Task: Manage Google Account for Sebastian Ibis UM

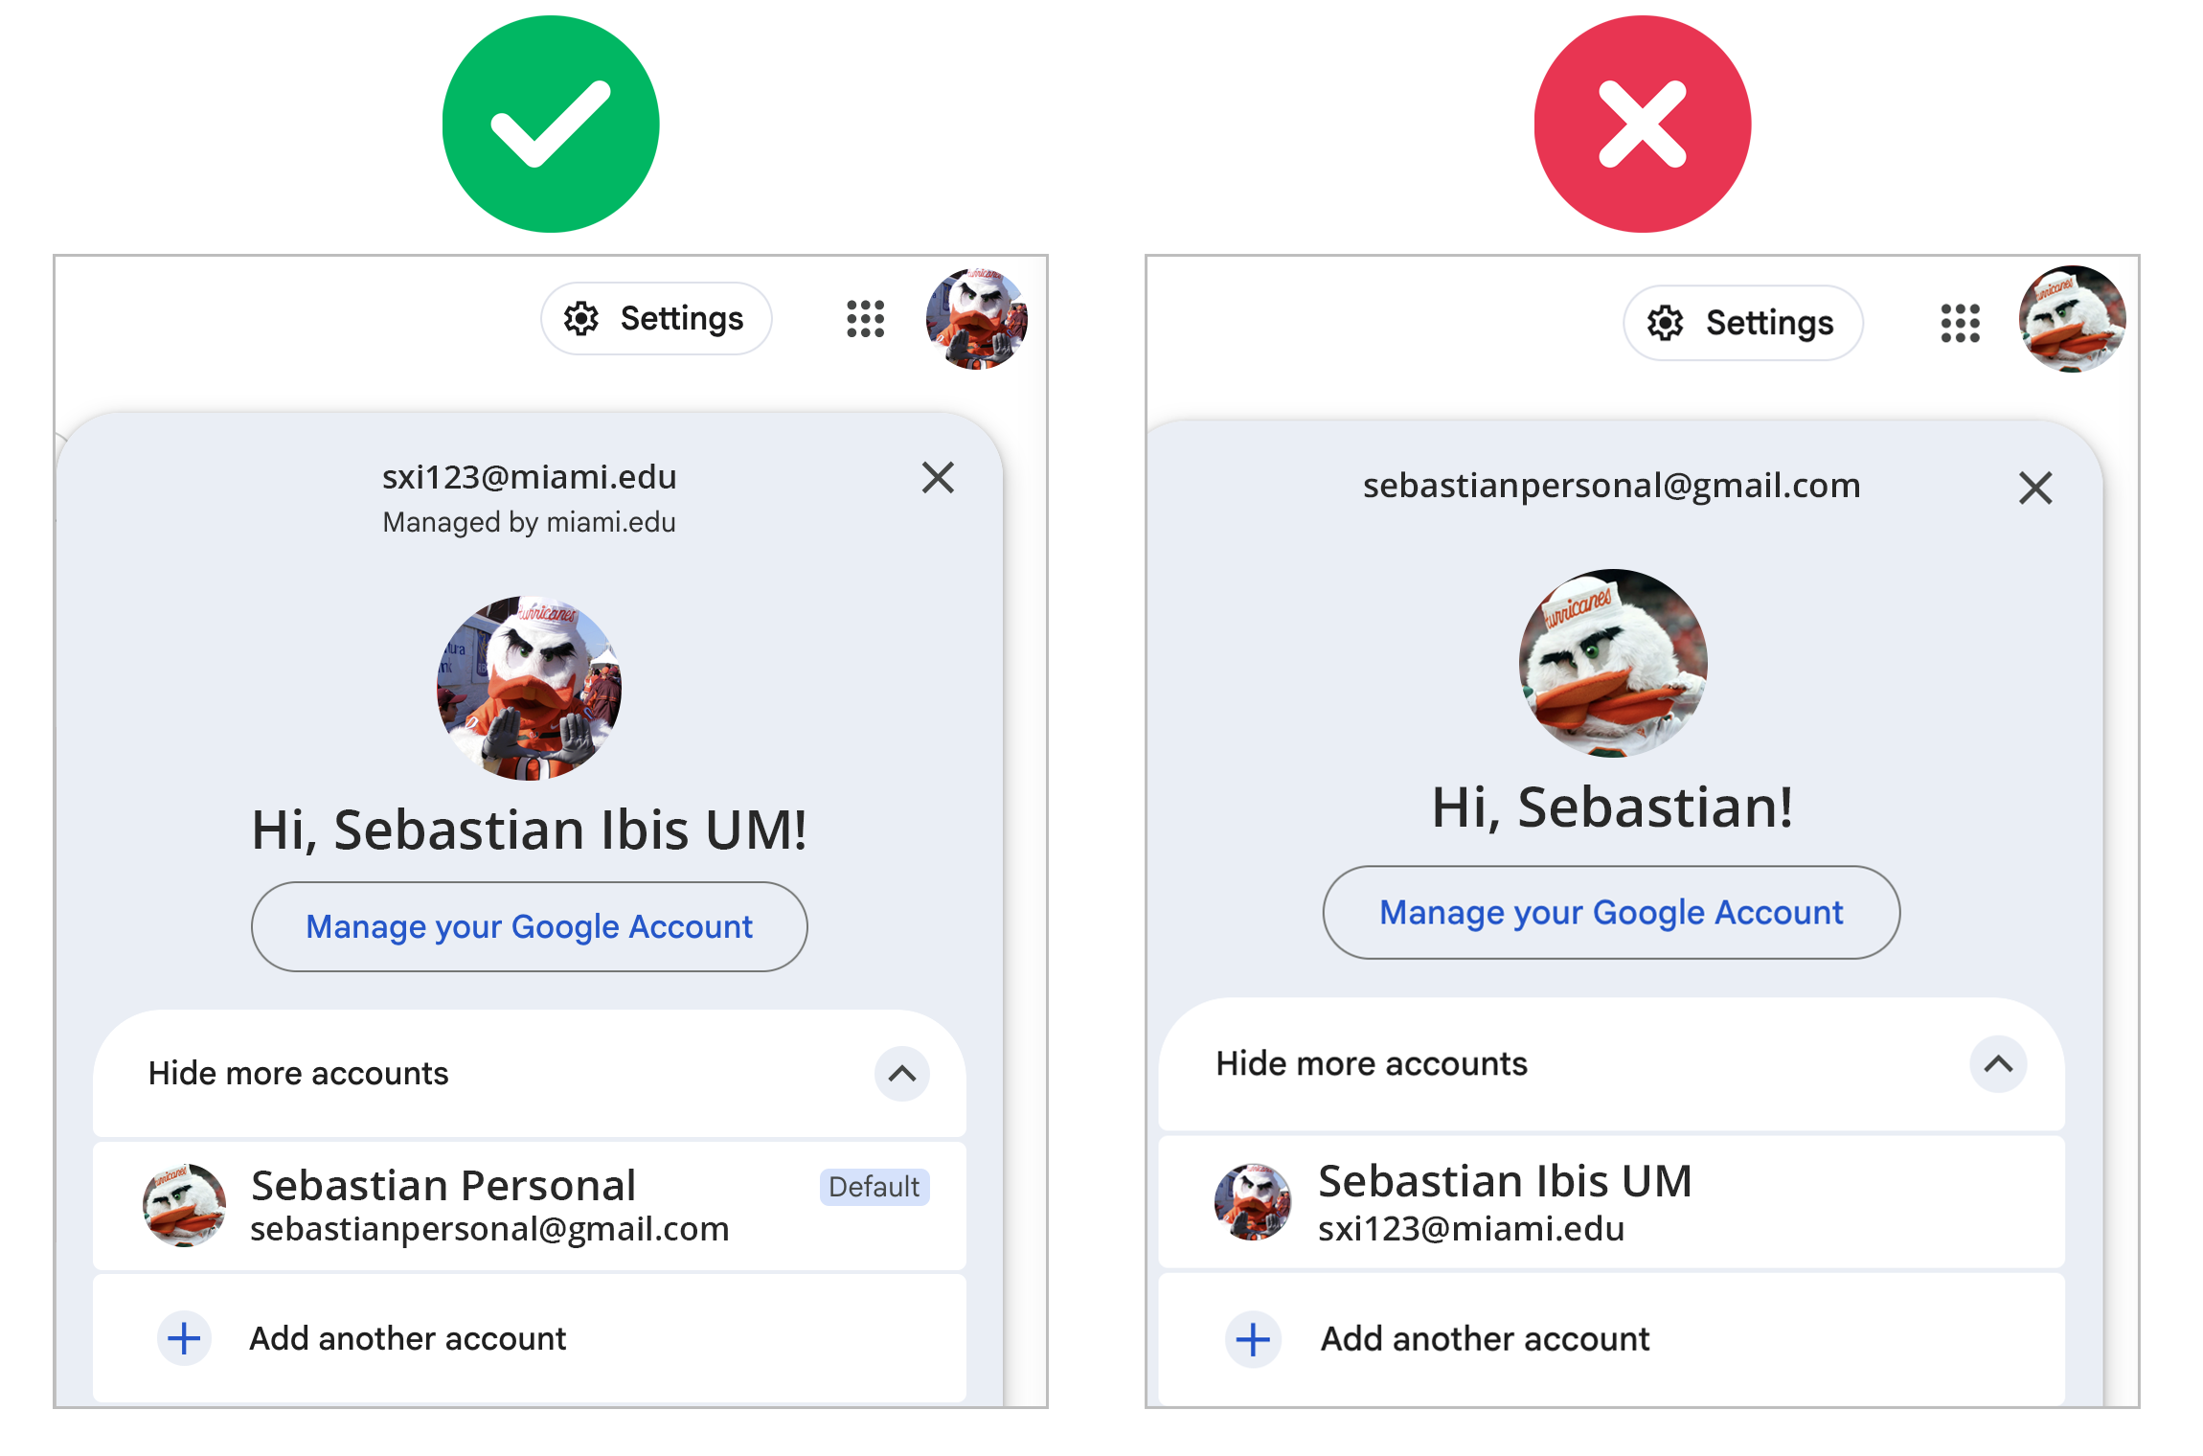Action: click(x=529, y=927)
